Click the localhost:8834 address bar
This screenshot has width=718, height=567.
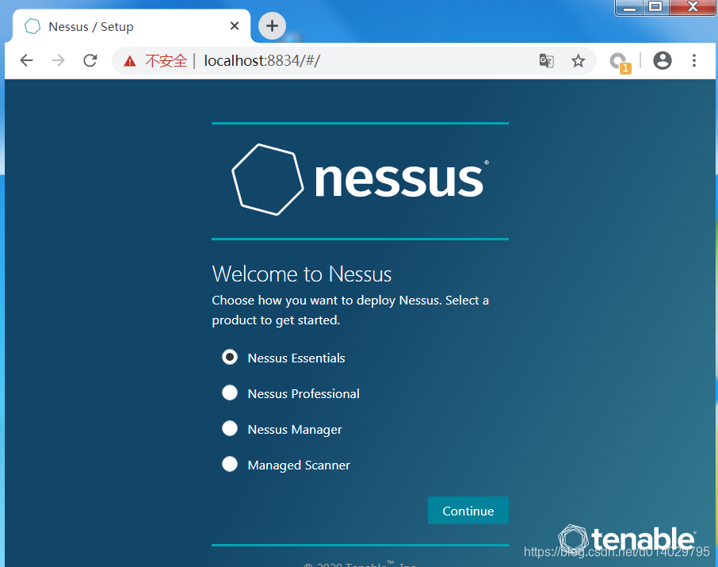point(353,60)
